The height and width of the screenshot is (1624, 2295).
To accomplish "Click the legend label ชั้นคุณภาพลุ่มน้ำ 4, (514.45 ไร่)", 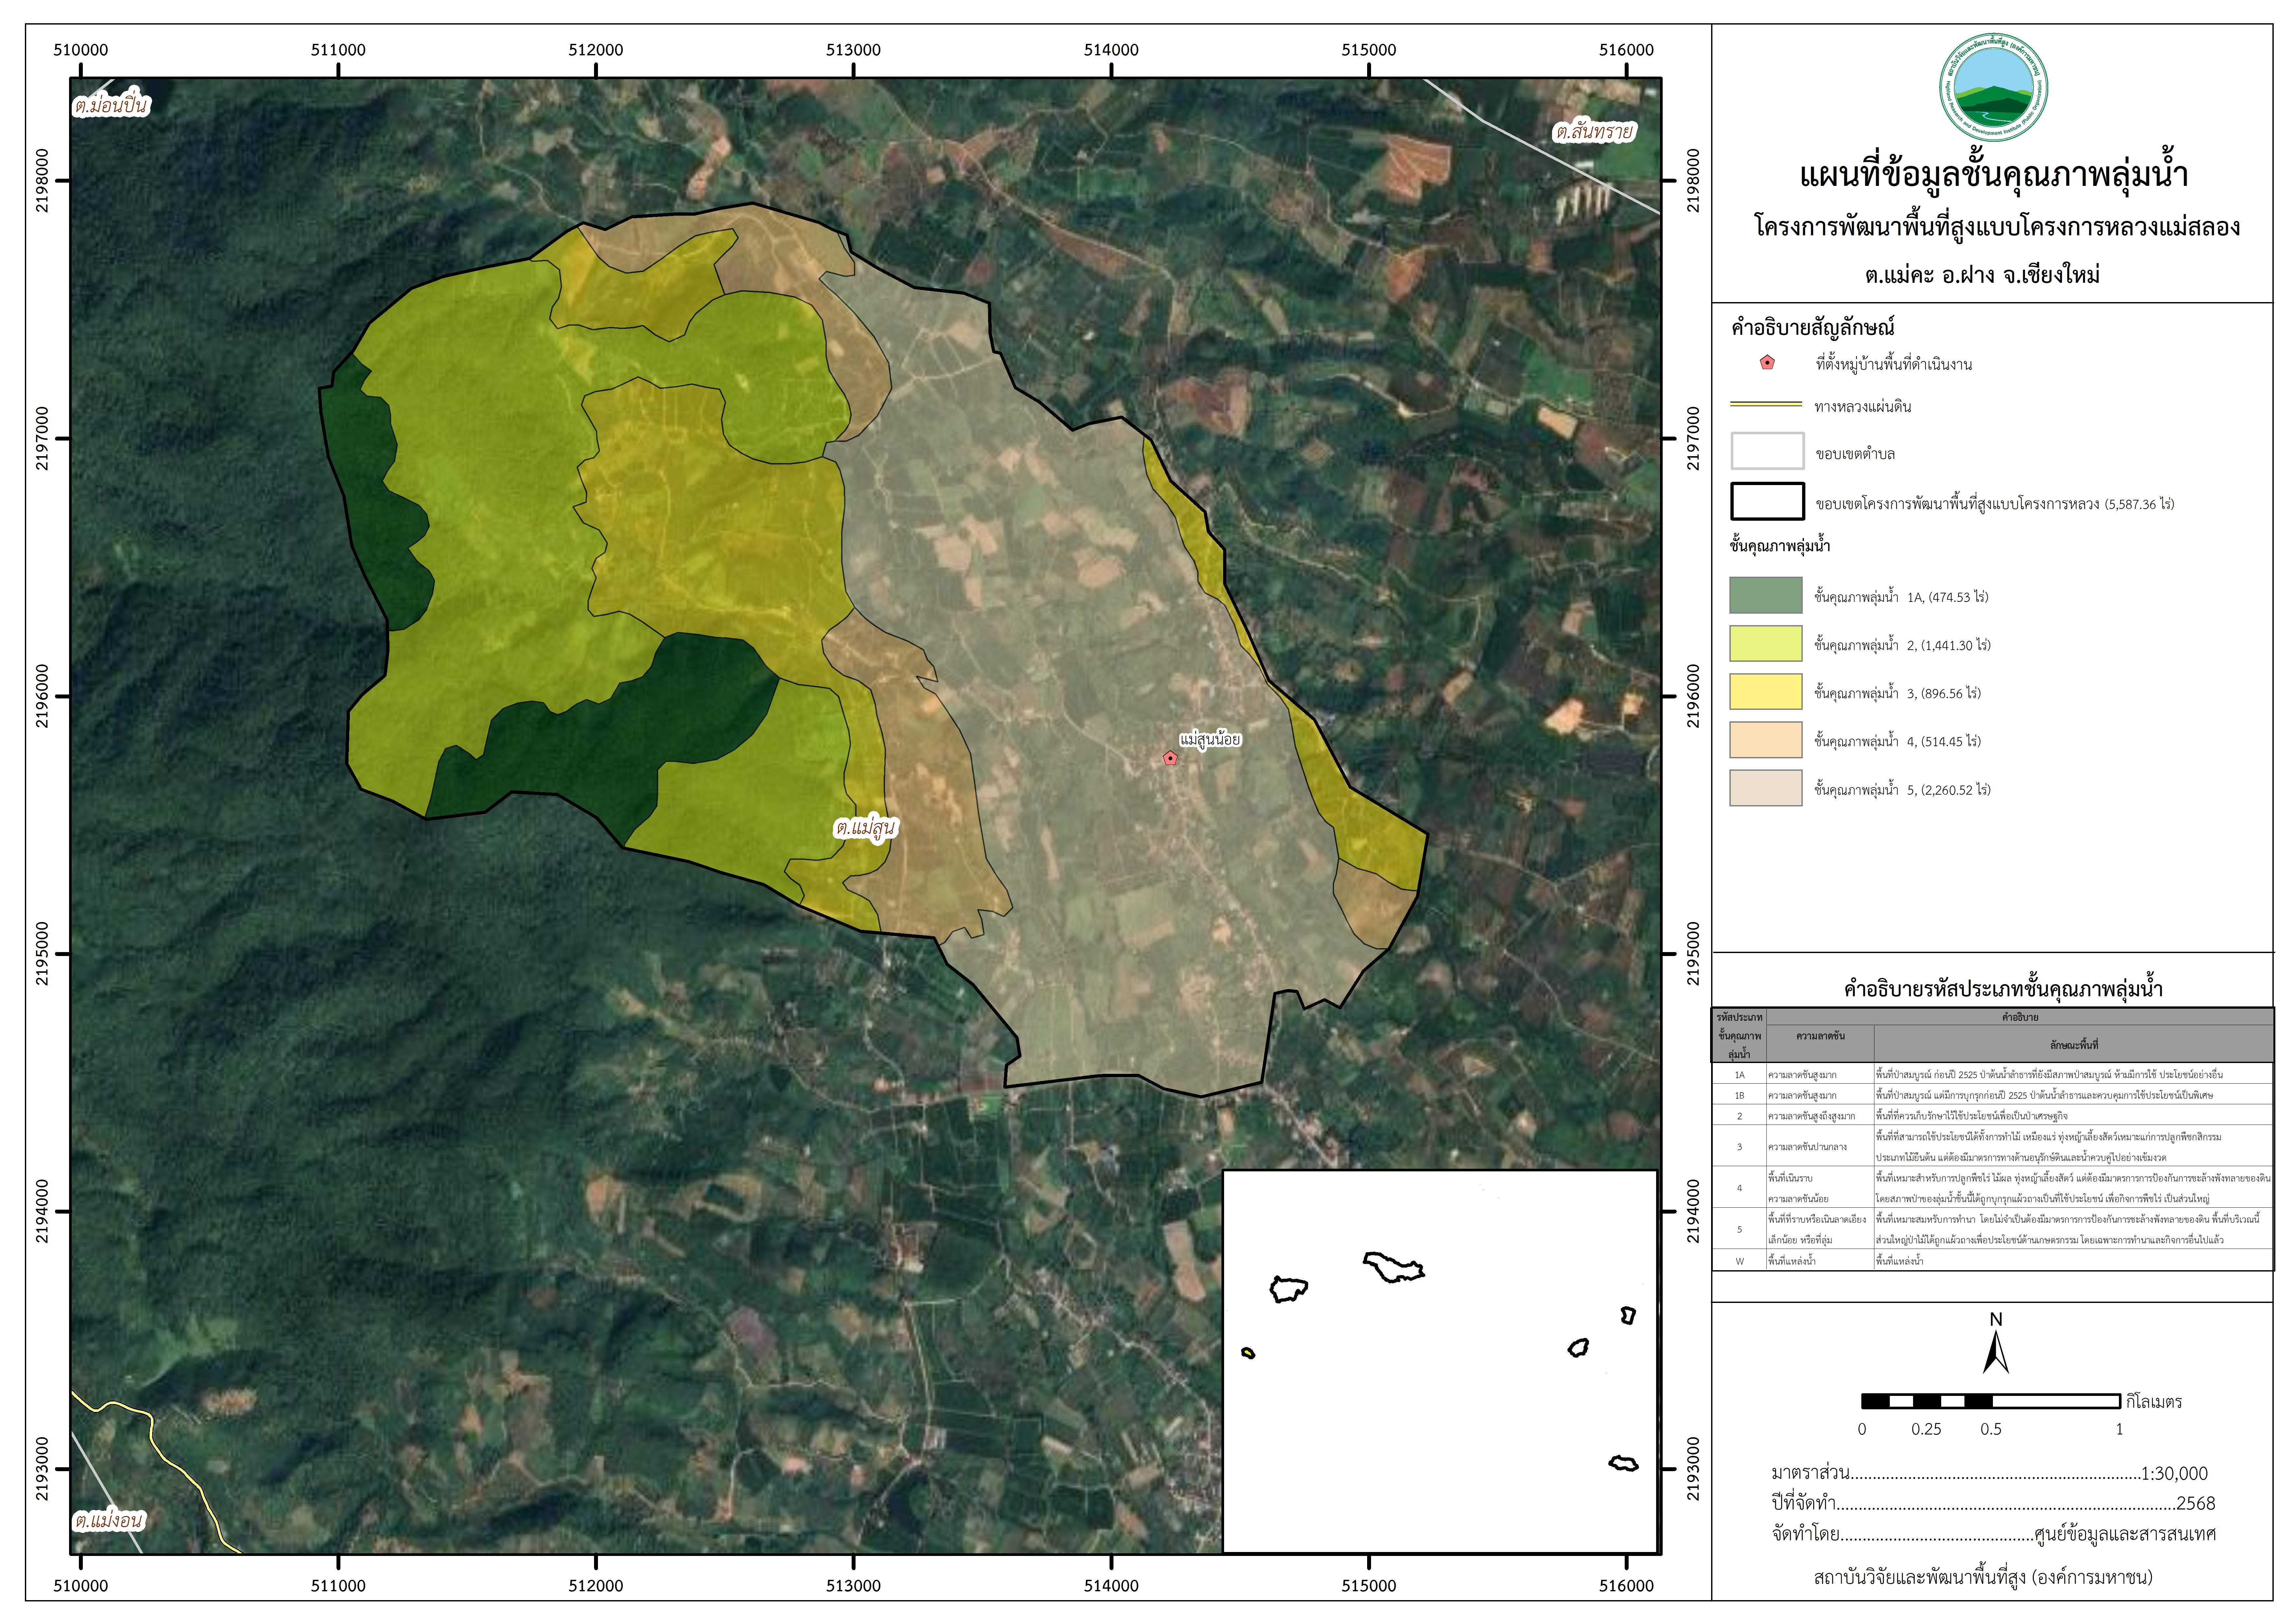I will [x=1897, y=741].
